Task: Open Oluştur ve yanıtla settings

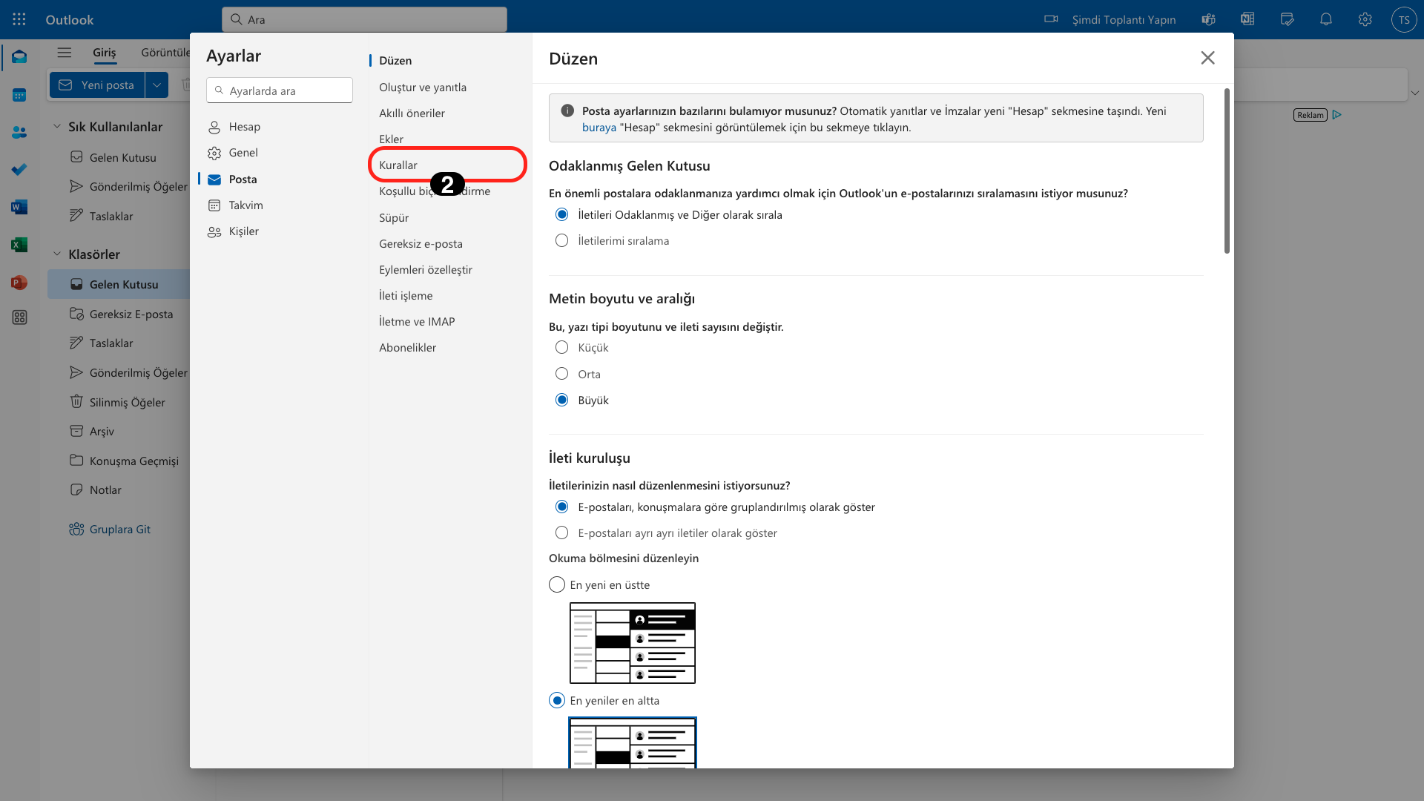Action: pos(423,87)
